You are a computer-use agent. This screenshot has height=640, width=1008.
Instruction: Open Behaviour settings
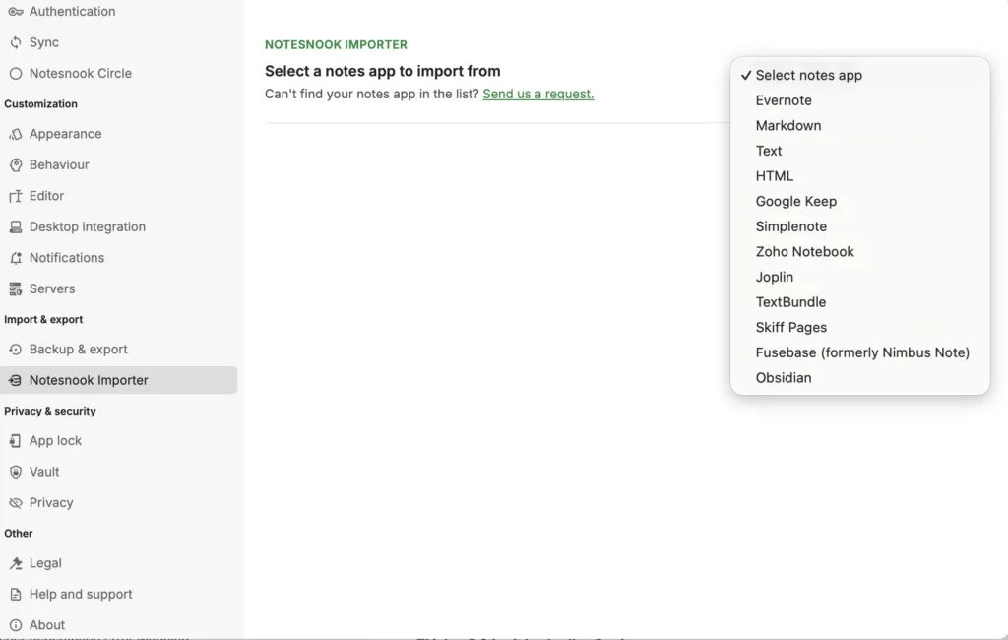coord(119,164)
